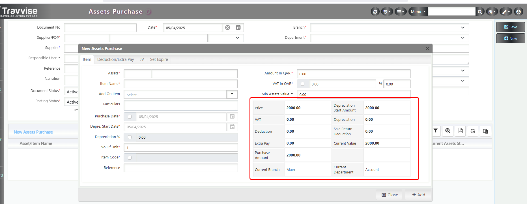
Task: Expand the Branch dropdown
Action: (390, 27)
